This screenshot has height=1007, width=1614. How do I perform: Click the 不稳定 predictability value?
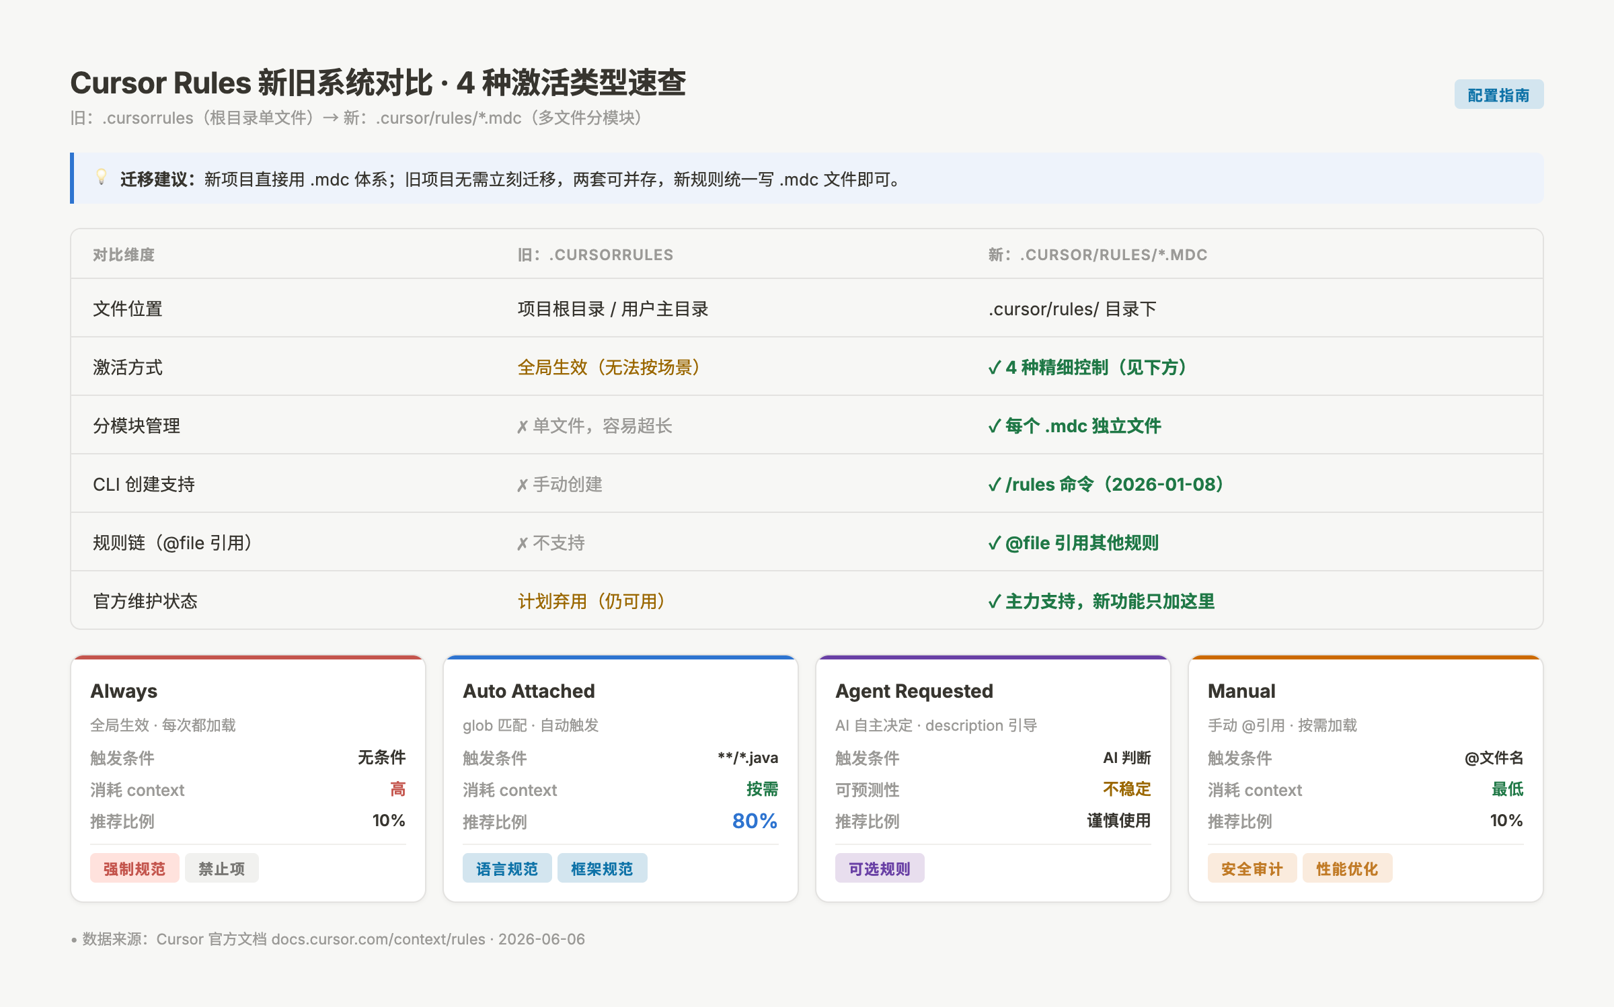pos(1127,789)
